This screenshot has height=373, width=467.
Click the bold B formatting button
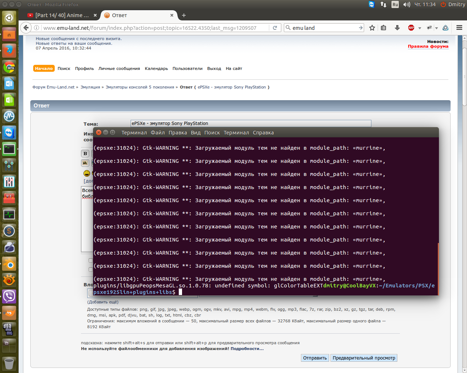(x=85, y=153)
